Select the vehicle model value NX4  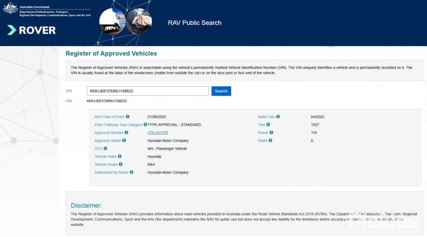point(151,165)
